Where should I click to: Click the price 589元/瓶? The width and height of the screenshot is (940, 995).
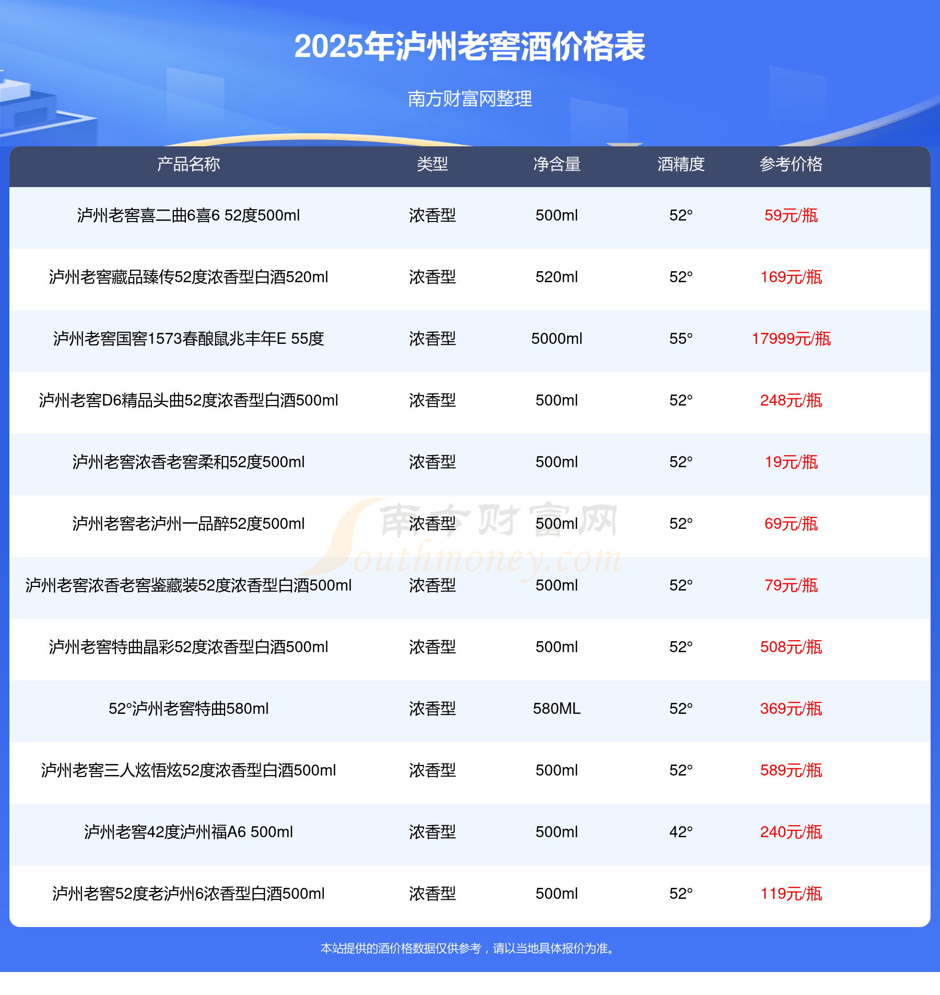pos(791,770)
